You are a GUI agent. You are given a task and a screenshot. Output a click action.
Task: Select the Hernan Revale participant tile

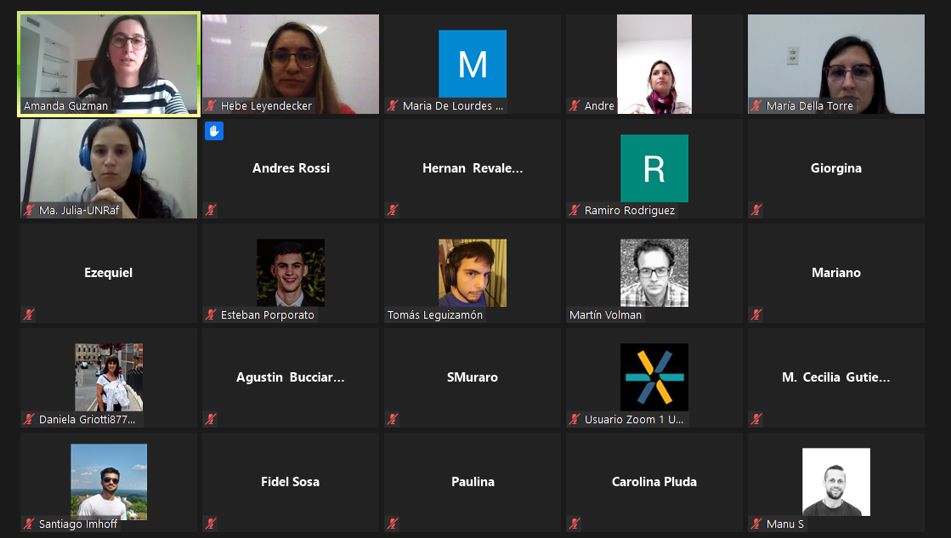473,168
